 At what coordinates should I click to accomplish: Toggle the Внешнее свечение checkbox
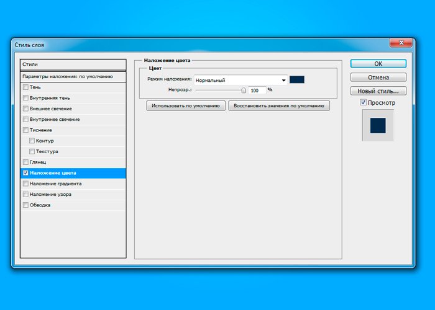tap(25, 108)
